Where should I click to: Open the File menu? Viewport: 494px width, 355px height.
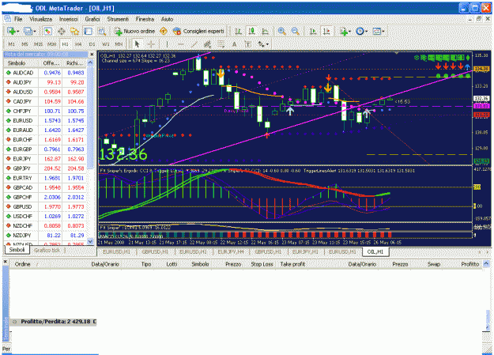pyautogui.click(x=18, y=19)
